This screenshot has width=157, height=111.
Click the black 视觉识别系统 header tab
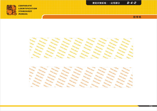tap(114, 3)
